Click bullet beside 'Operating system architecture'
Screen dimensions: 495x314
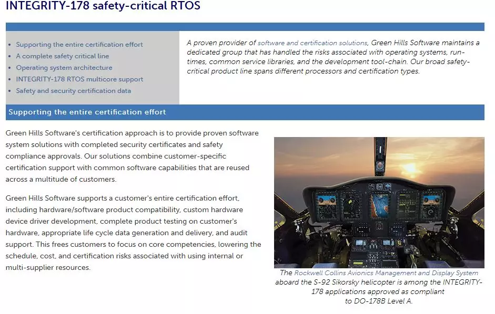[x=10, y=68]
